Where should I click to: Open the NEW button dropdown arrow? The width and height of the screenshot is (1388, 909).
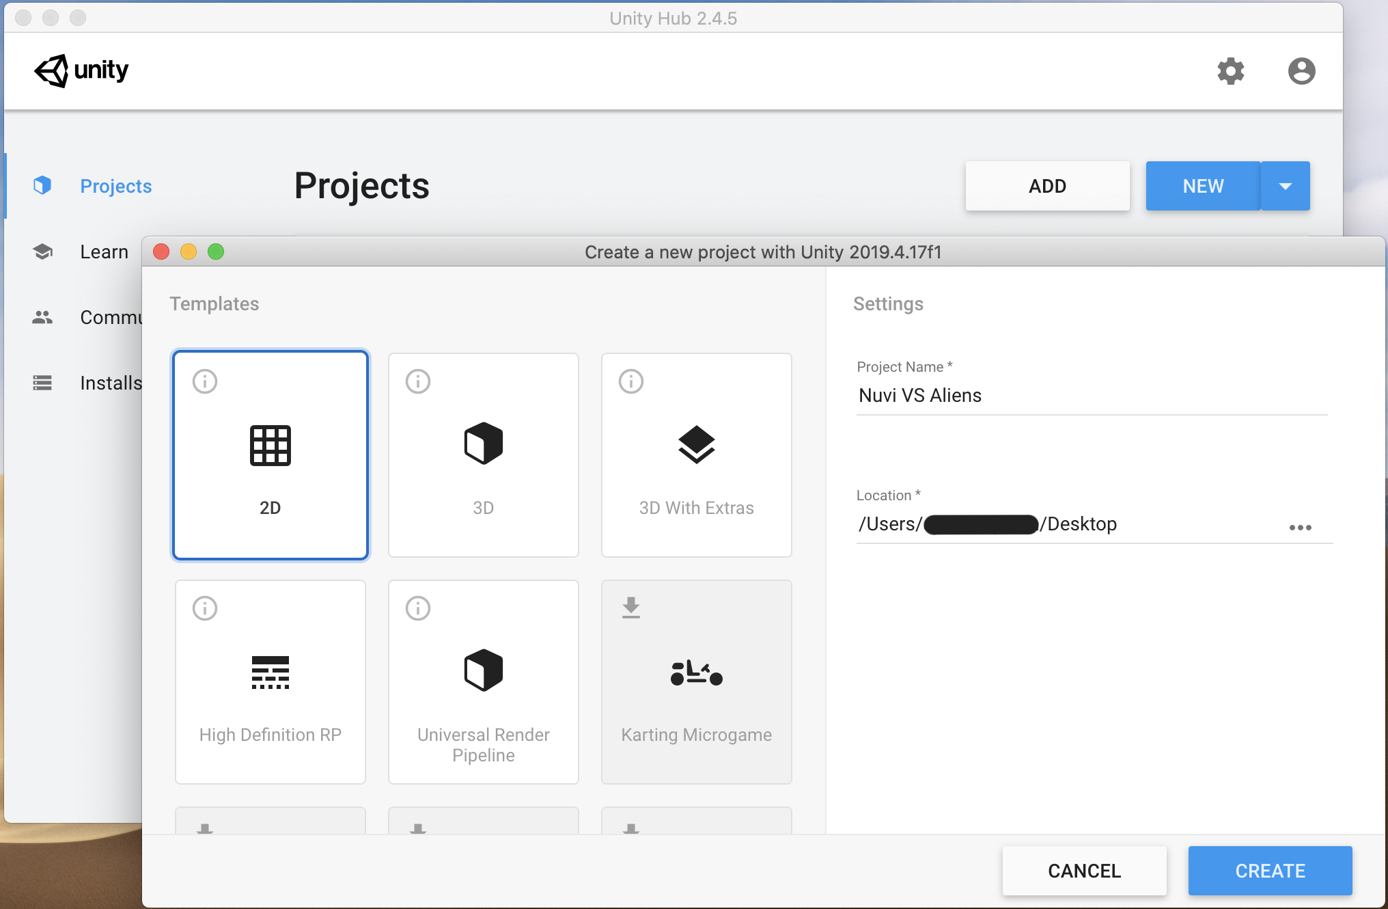pos(1286,185)
